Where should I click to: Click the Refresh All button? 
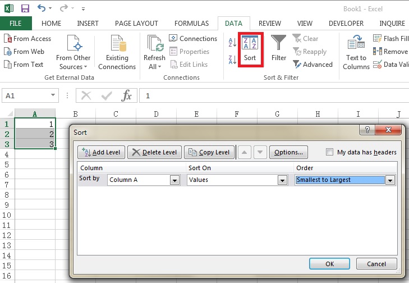click(x=154, y=52)
